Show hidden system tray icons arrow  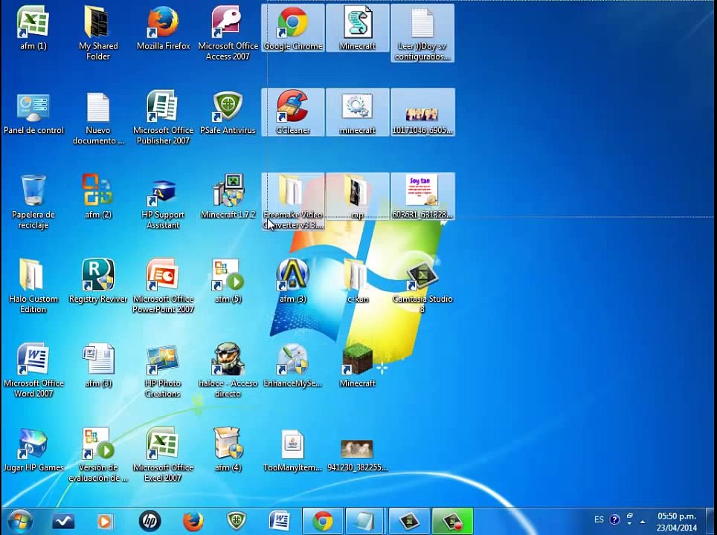coord(643,522)
